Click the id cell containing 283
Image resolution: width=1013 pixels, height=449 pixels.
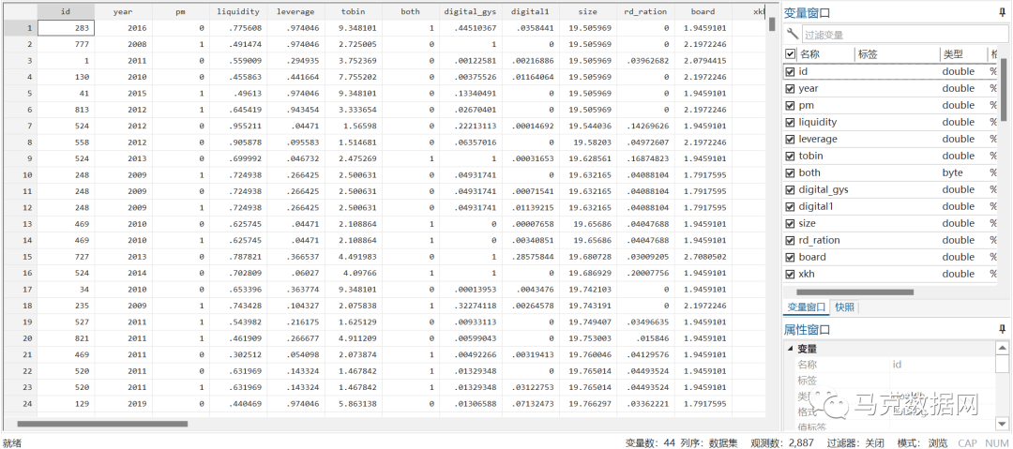click(66, 28)
